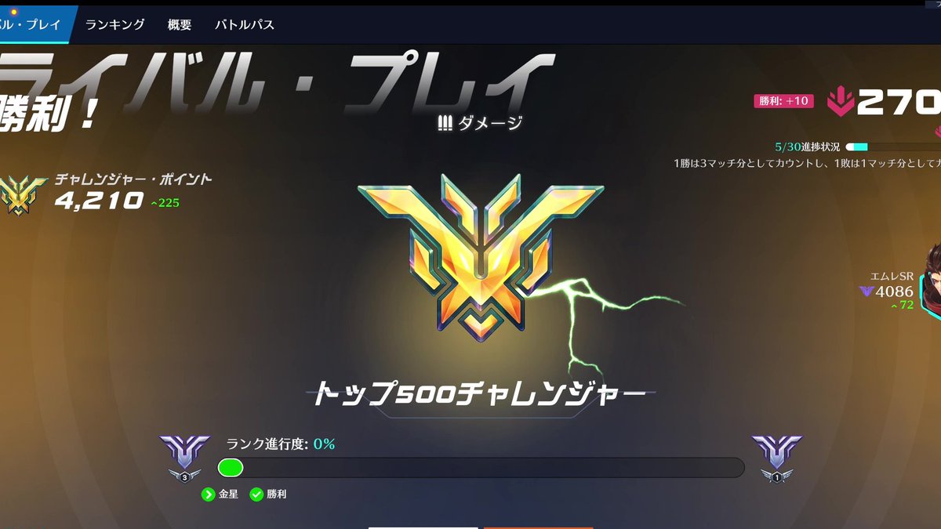Click the large Top 500 Challenger emblem
This screenshot has height=529, width=941.
[480, 257]
